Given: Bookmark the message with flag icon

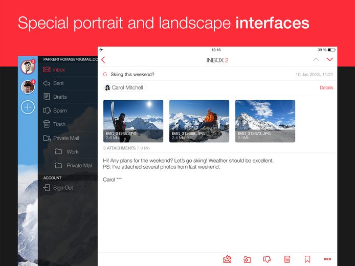Looking at the screenshot, I should click(x=307, y=259).
